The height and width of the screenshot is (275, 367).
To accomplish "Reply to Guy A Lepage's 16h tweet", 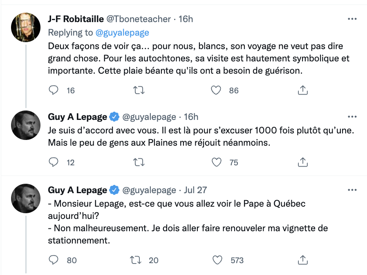I will [54, 162].
